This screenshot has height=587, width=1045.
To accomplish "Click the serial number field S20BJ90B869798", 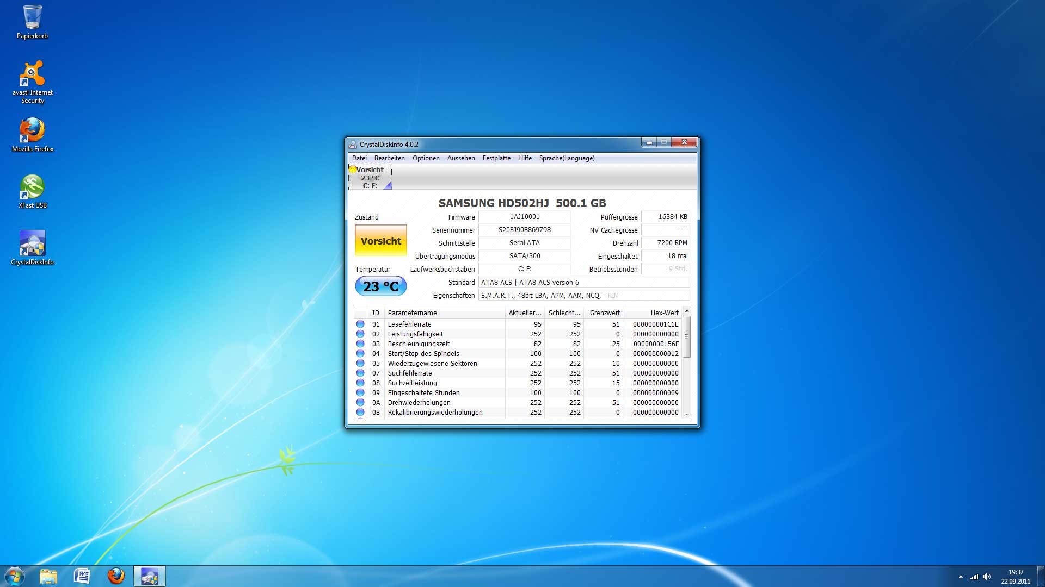I will [525, 230].
